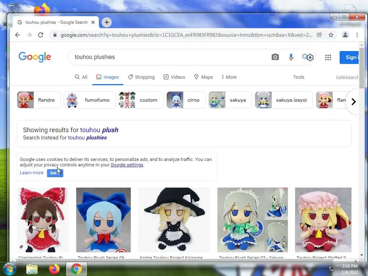
Task: Open touhou plush corrected results link
Action: click(x=99, y=130)
